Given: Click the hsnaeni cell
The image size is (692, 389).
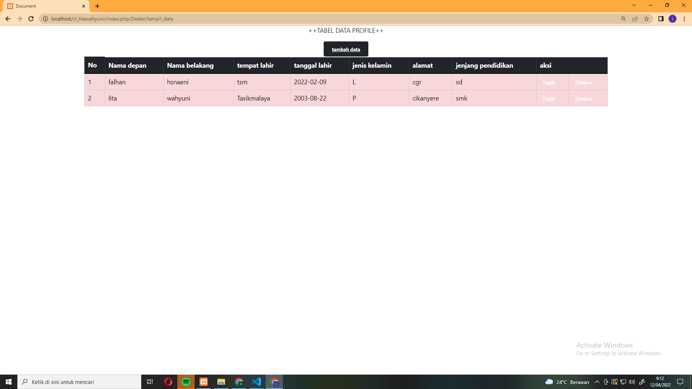Looking at the screenshot, I should 199,82.
